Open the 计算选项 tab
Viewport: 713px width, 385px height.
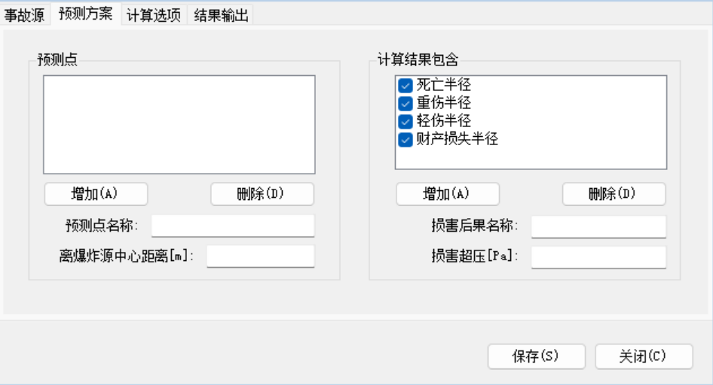pyautogui.click(x=153, y=15)
